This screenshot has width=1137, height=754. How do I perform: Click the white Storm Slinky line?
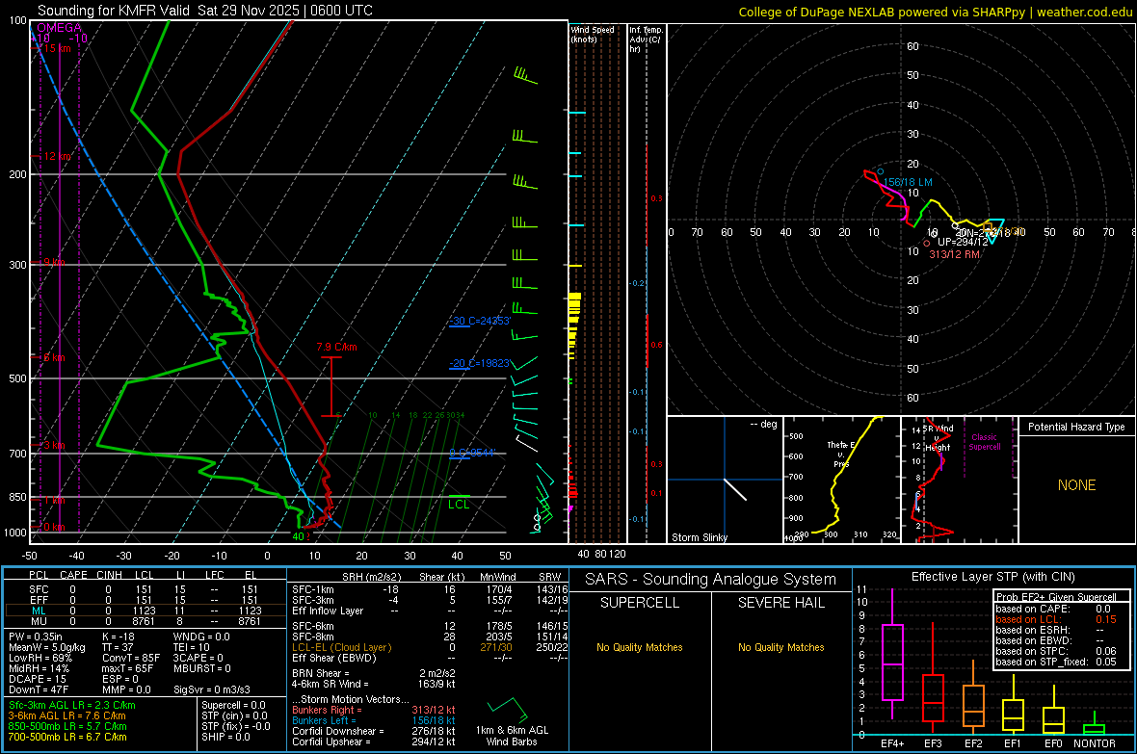point(735,489)
